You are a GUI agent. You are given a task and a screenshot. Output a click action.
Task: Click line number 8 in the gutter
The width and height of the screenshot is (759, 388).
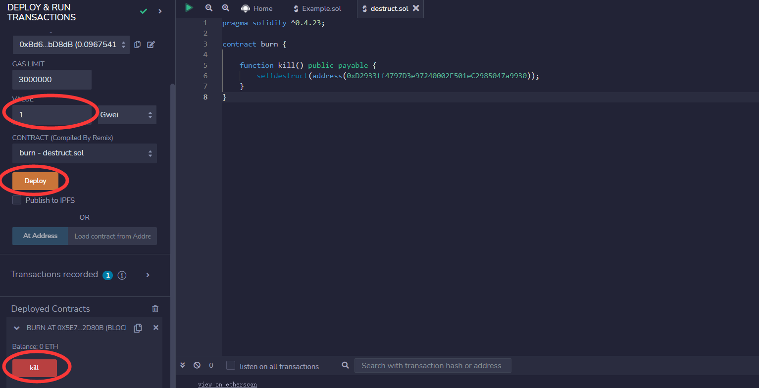click(205, 97)
